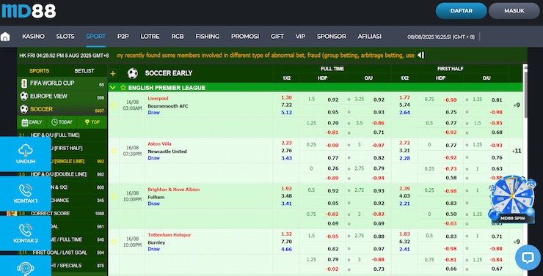Open the RCB menu
543x276 pixels.
click(178, 37)
